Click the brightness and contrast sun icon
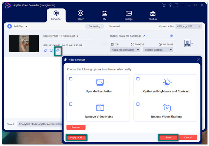This screenshot has height=146, width=209. pos(167,82)
